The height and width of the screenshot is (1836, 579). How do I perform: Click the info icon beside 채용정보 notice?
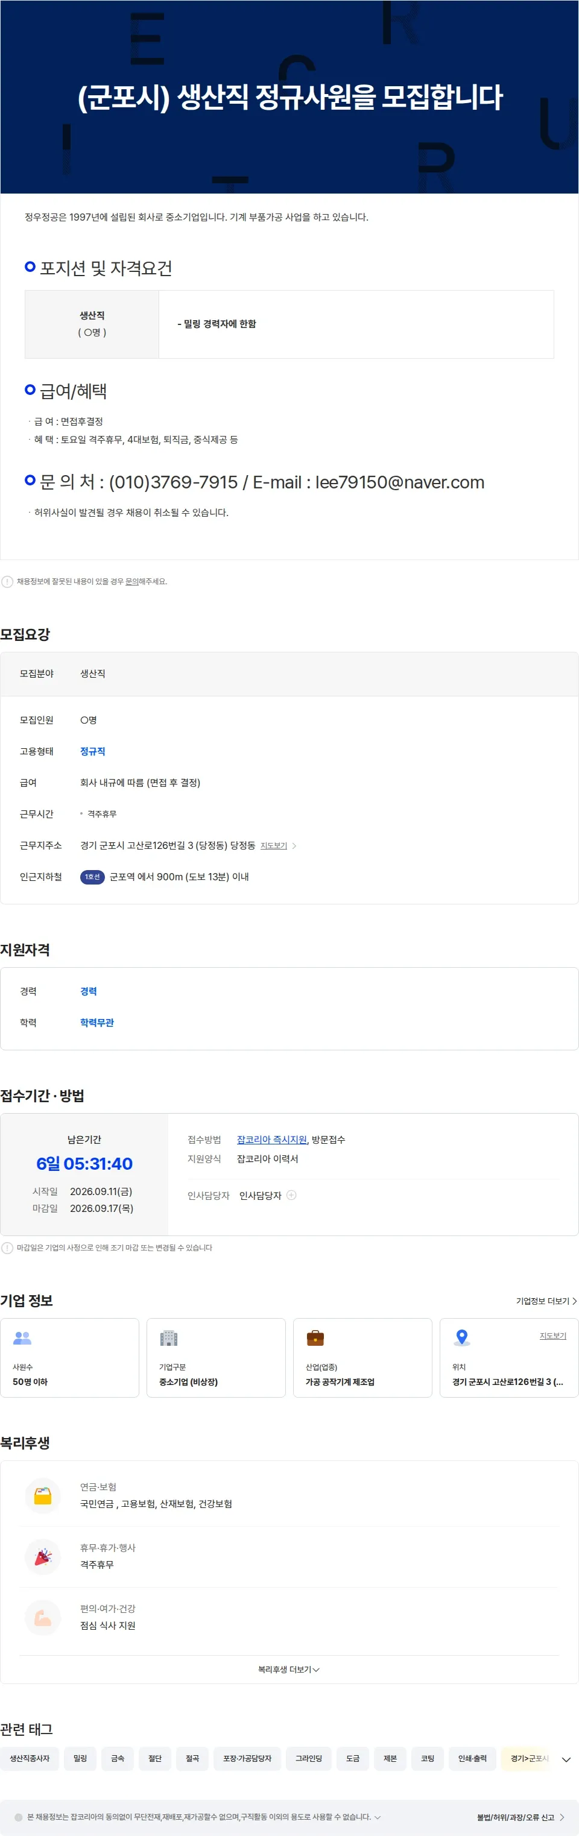tap(7, 582)
